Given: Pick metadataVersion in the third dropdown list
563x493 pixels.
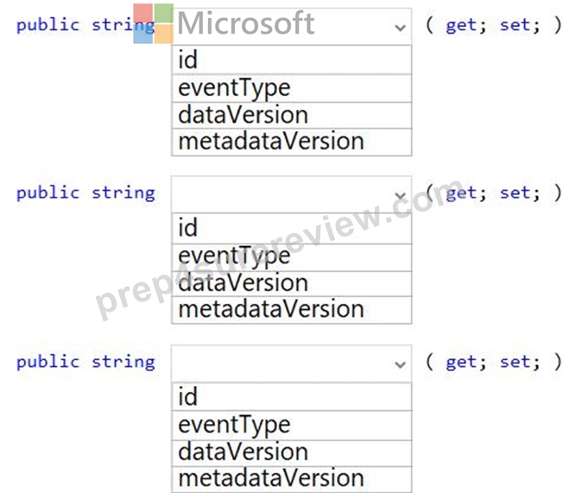Looking at the screenshot, I should point(292,479).
